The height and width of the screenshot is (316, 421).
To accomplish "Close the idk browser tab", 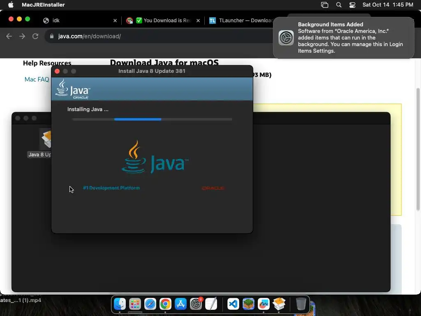I will point(115,21).
